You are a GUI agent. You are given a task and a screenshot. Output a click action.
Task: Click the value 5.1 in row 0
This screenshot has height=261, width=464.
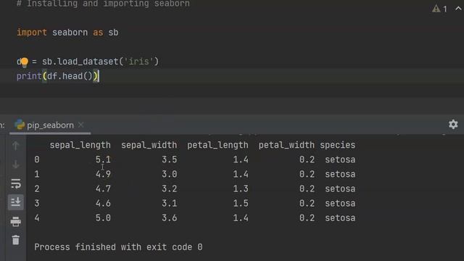pyautogui.click(x=103, y=159)
